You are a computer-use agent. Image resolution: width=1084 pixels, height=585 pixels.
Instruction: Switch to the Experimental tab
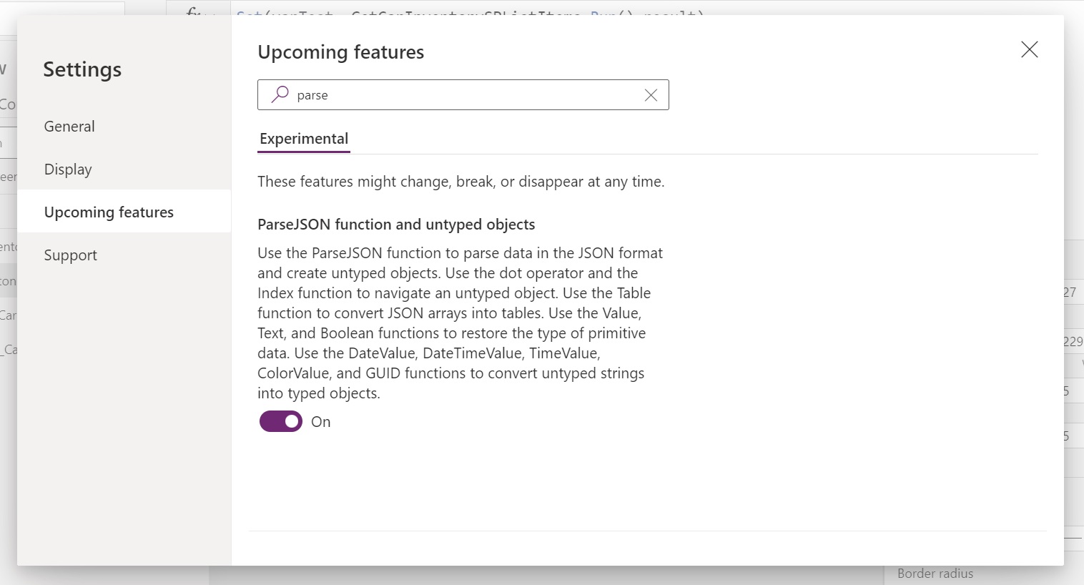(x=304, y=139)
